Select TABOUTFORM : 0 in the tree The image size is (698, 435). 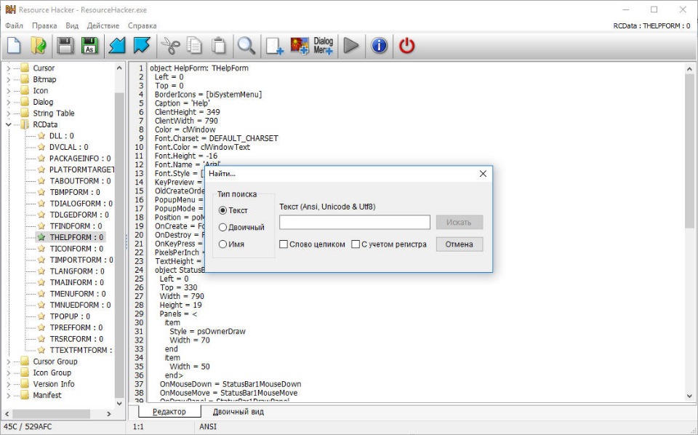click(80, 181)
